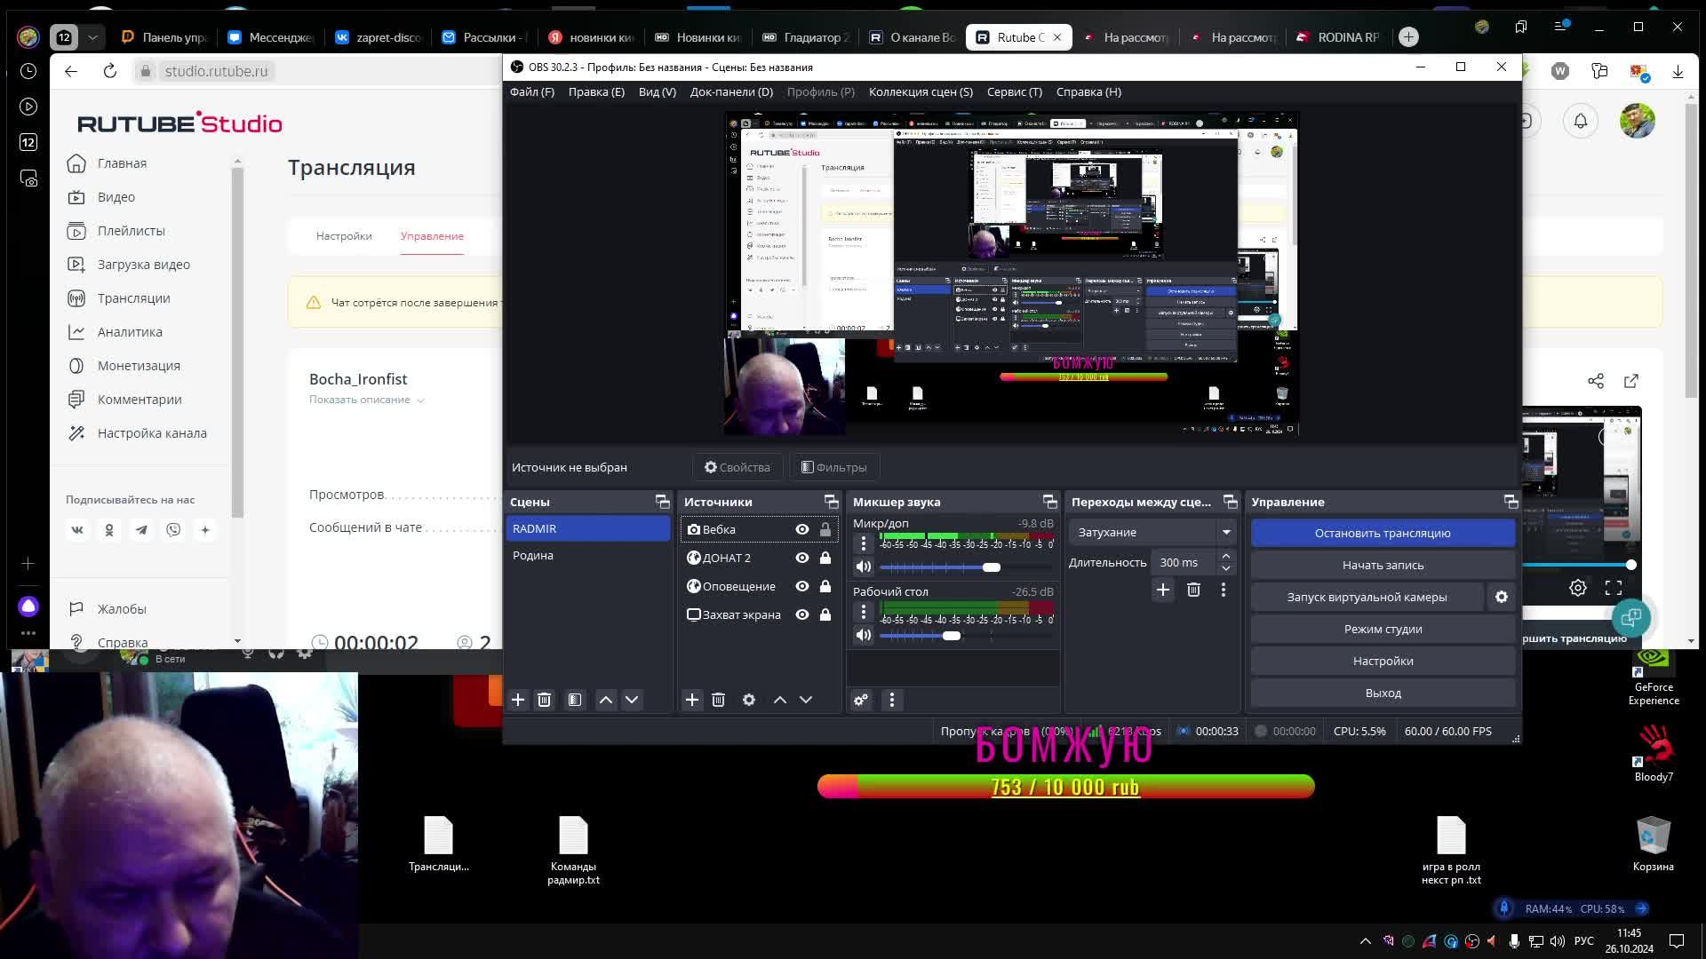Switch to the Настройки tab in Rutube

click(x=344, y=236)
